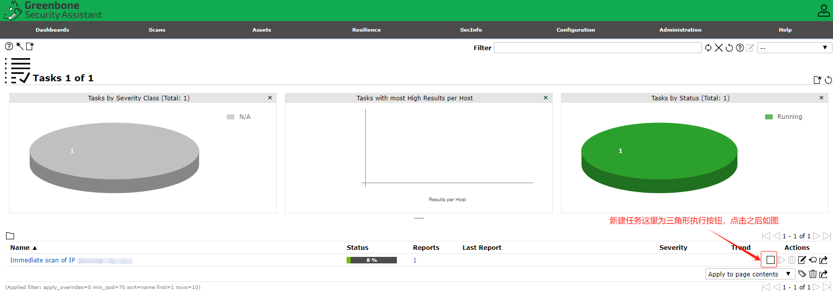Screen dimensions: 833x292
Task: Export page contents icon beside bulk trash
Action: coord(823,274)
